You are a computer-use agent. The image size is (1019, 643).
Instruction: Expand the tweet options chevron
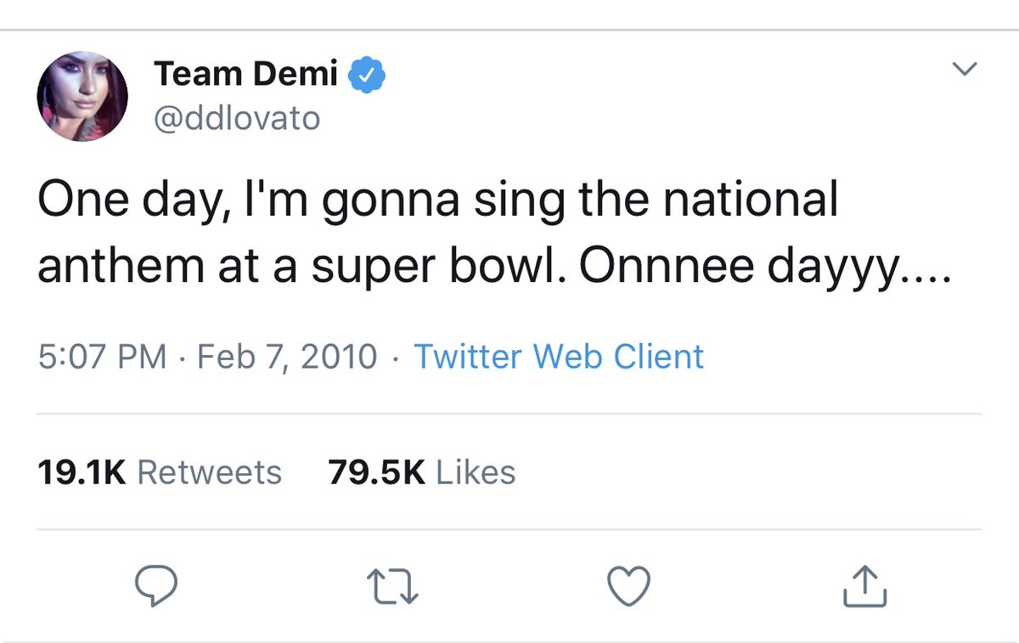click(965, 69)
